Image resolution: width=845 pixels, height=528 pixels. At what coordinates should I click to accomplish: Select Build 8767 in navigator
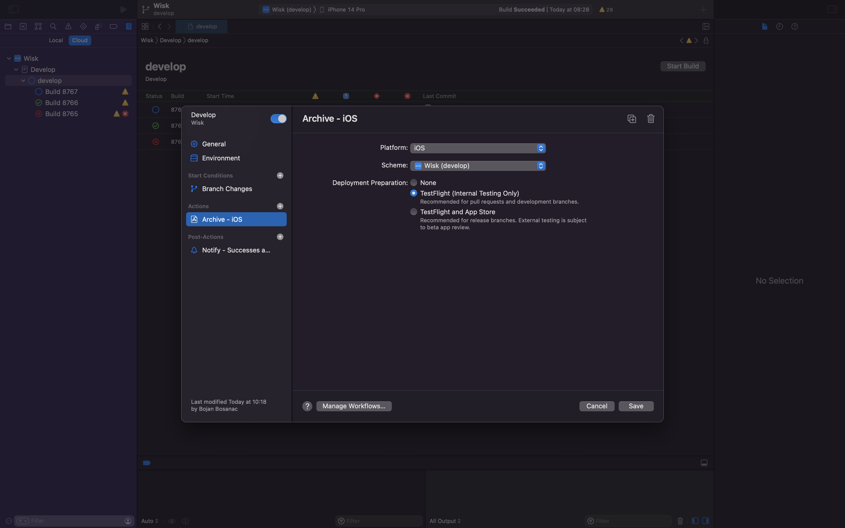click(68, 92)
